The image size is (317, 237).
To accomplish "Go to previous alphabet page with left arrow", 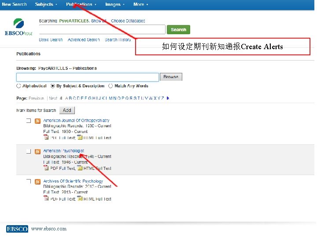I will click(x=61, y=98).
